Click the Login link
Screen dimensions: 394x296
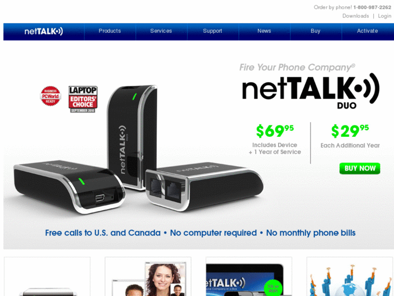384,16
